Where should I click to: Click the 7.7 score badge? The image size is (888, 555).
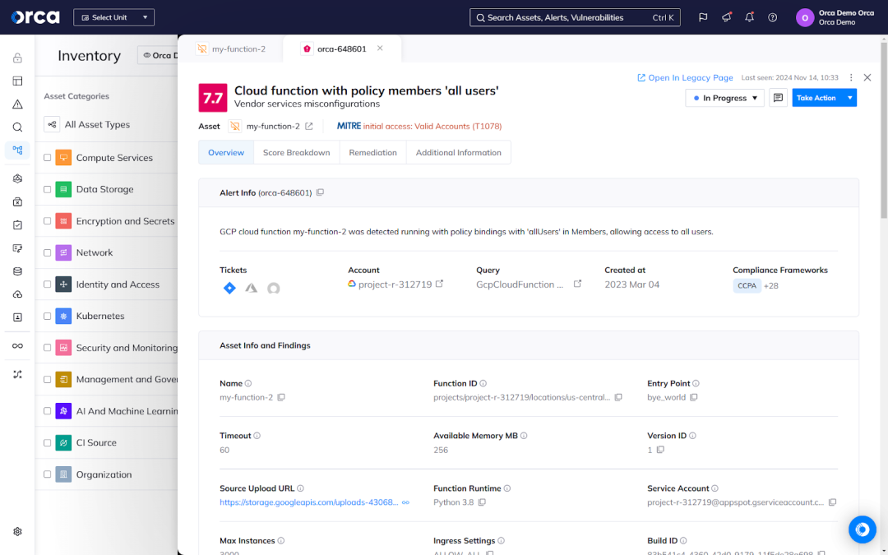[x=213, y=98]
